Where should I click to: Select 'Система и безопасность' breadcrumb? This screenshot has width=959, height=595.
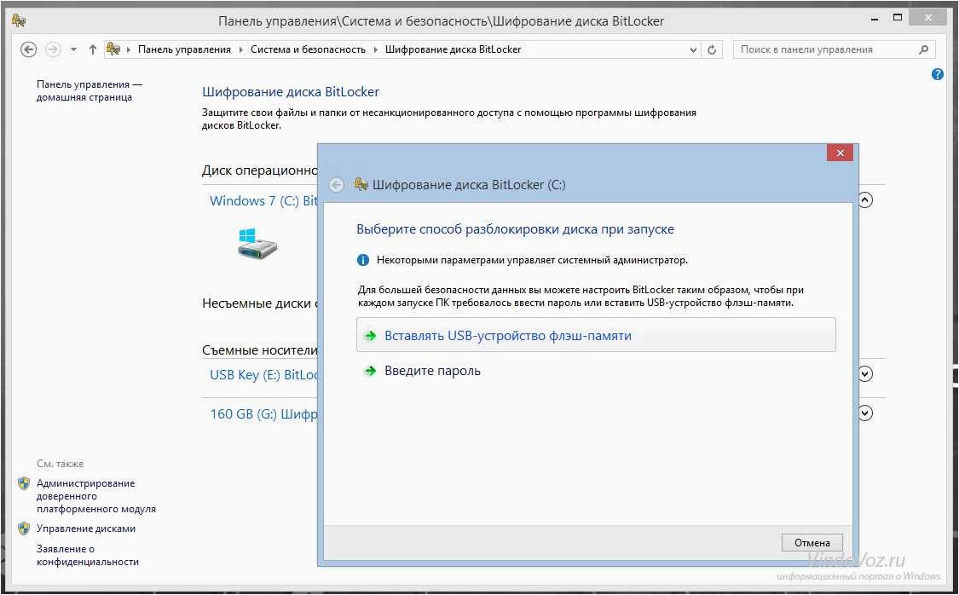tap(309, 49)
